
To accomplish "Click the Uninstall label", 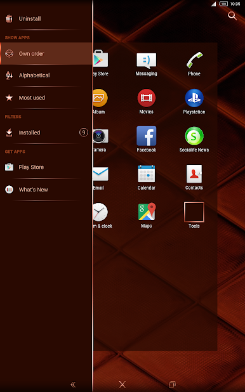I will tap(30, 19).
